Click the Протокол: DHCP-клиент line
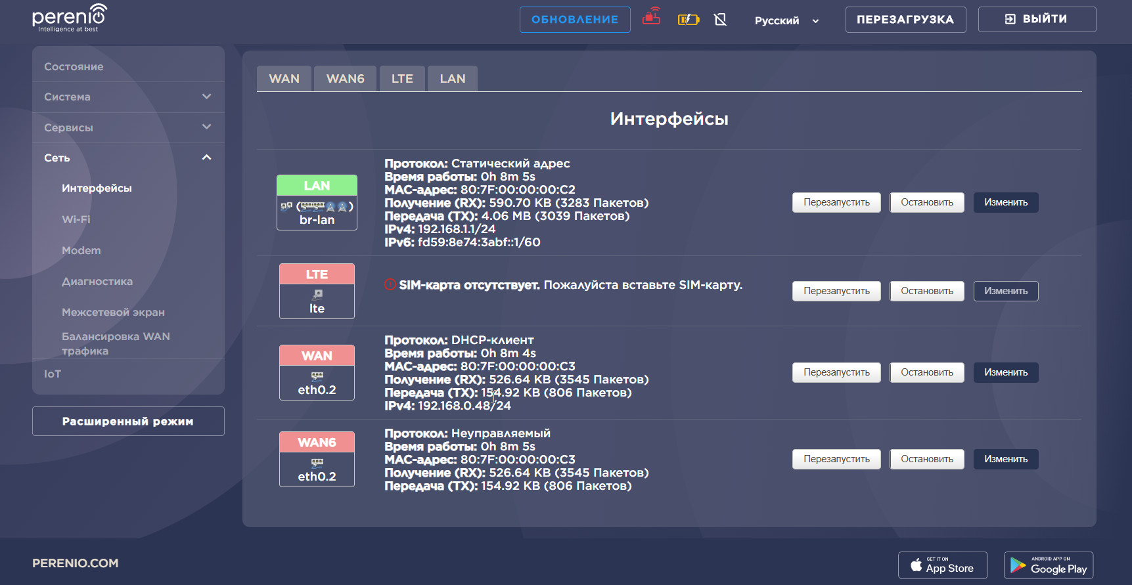The height and width of the screenshot is (585, 1132). (x=459, y=340)
